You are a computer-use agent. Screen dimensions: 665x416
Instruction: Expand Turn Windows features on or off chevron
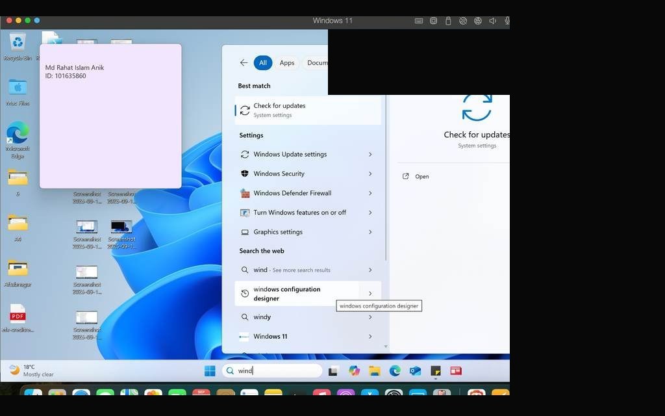click(x=370, y=213)
